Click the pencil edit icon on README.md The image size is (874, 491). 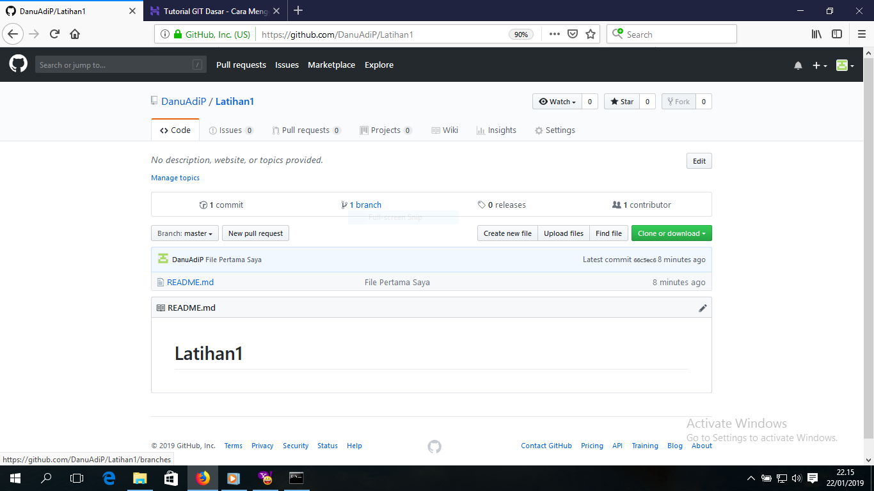pyautogui.click(x=703, y=308)
